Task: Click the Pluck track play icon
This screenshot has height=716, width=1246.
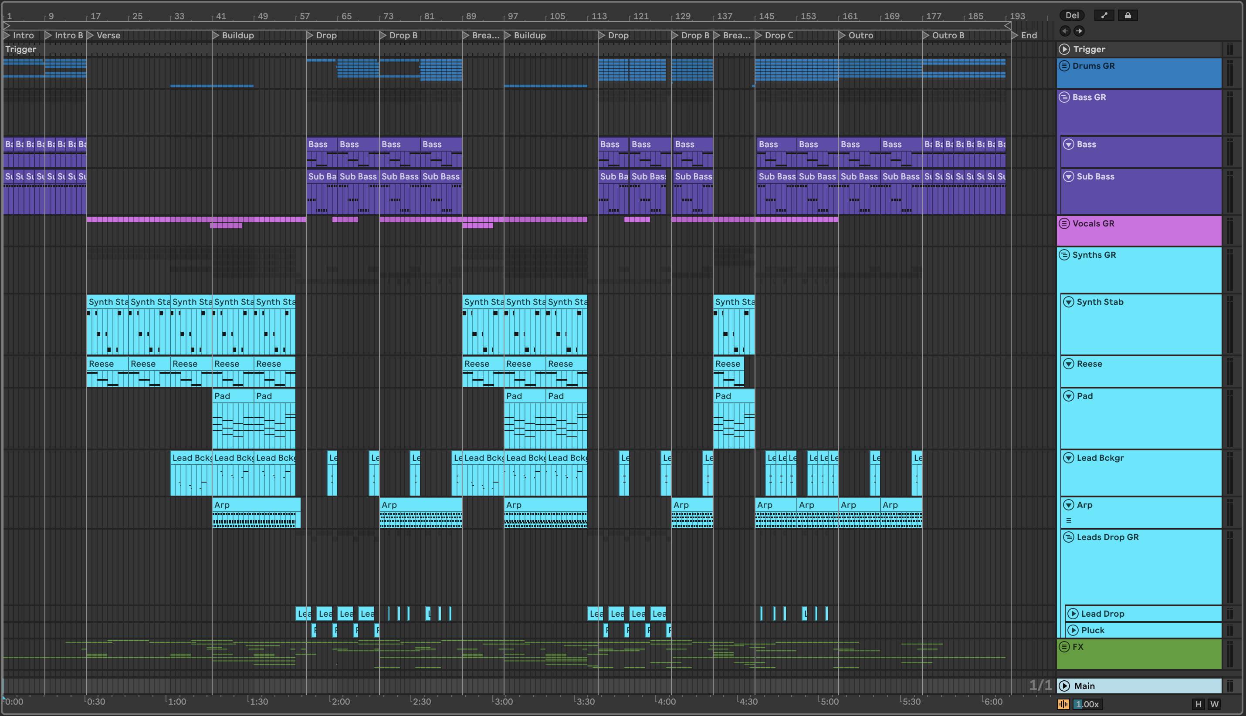Action: click(1073, 630)
